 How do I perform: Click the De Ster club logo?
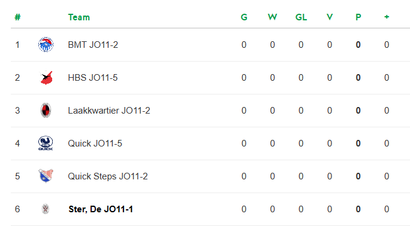tap(46, 209)
